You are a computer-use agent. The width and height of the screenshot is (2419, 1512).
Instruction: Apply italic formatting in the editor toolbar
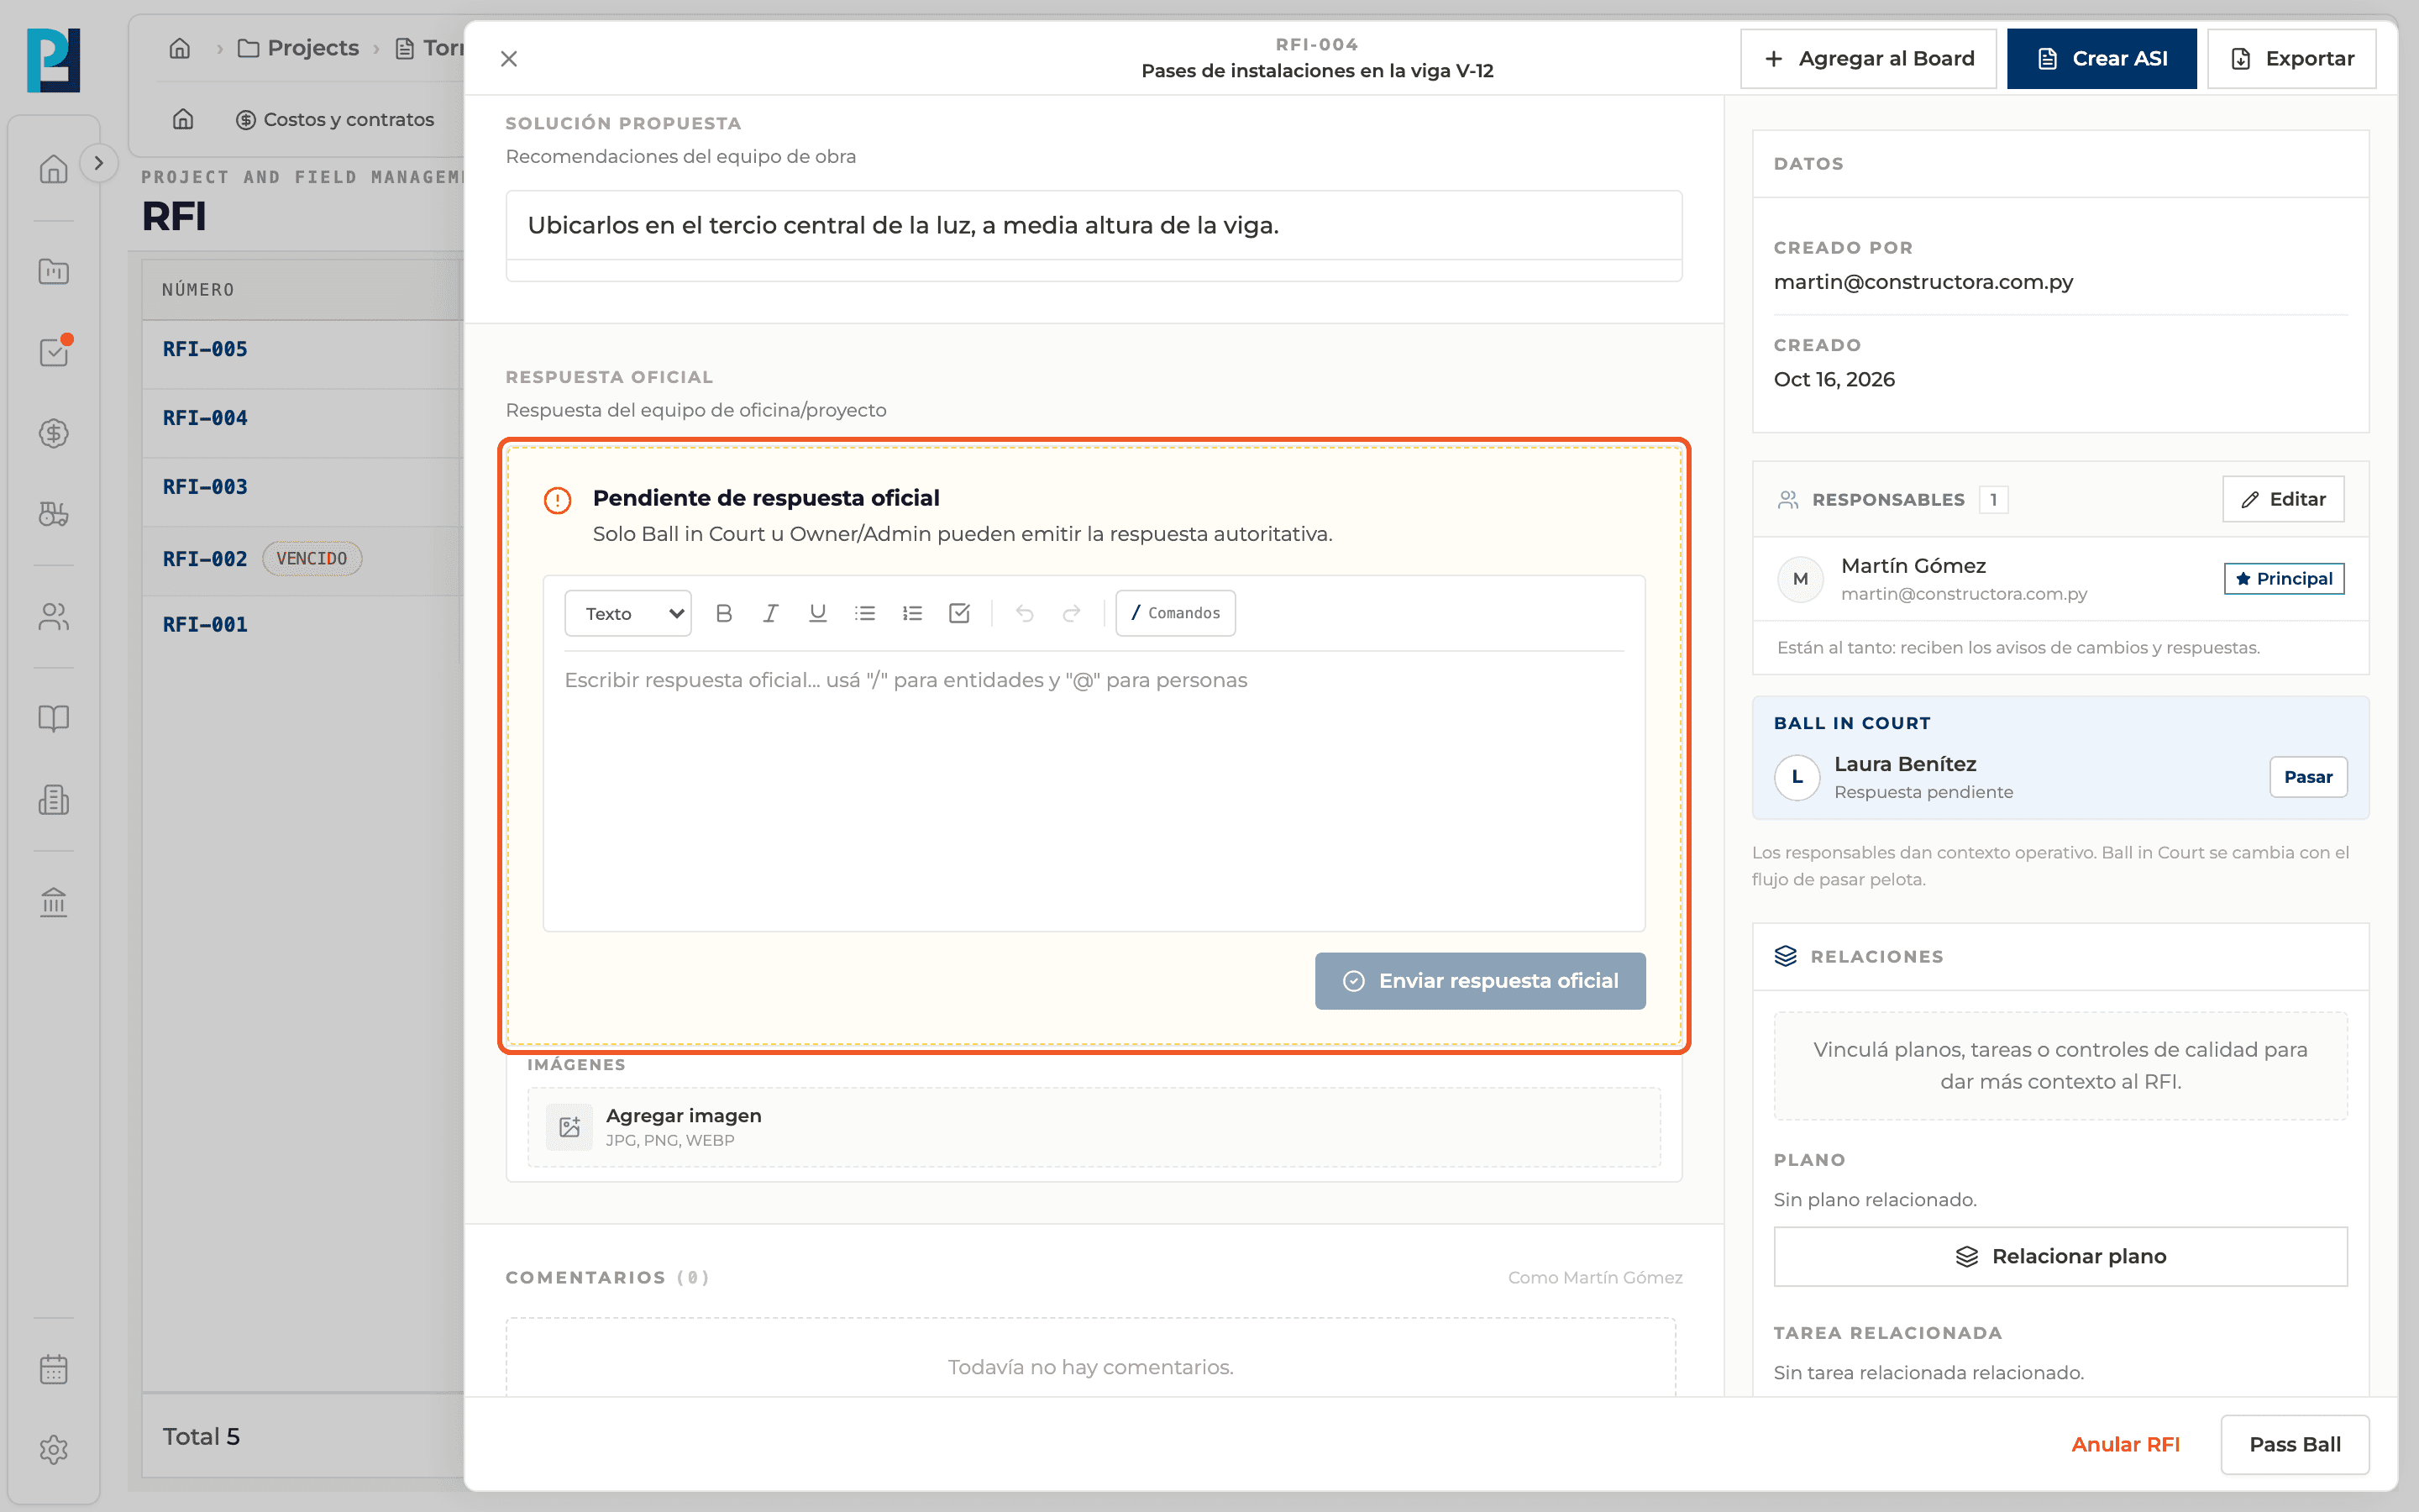point(769,613)
